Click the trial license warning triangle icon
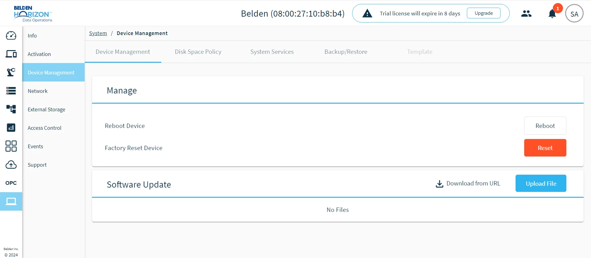This screenshot has width=591, height=258. click(x=367, y=14)
